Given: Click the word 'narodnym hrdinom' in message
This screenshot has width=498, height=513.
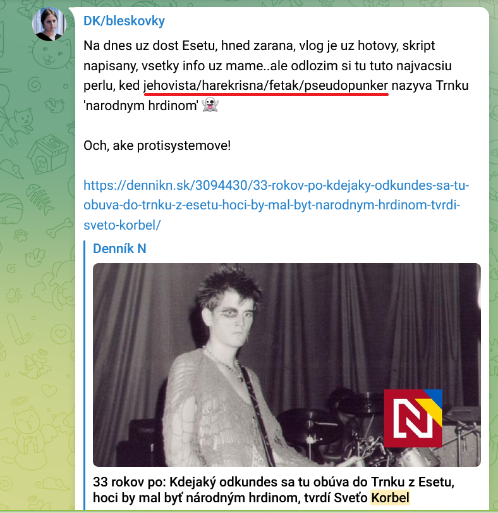Looking at the screenshot, I should 141,106.
